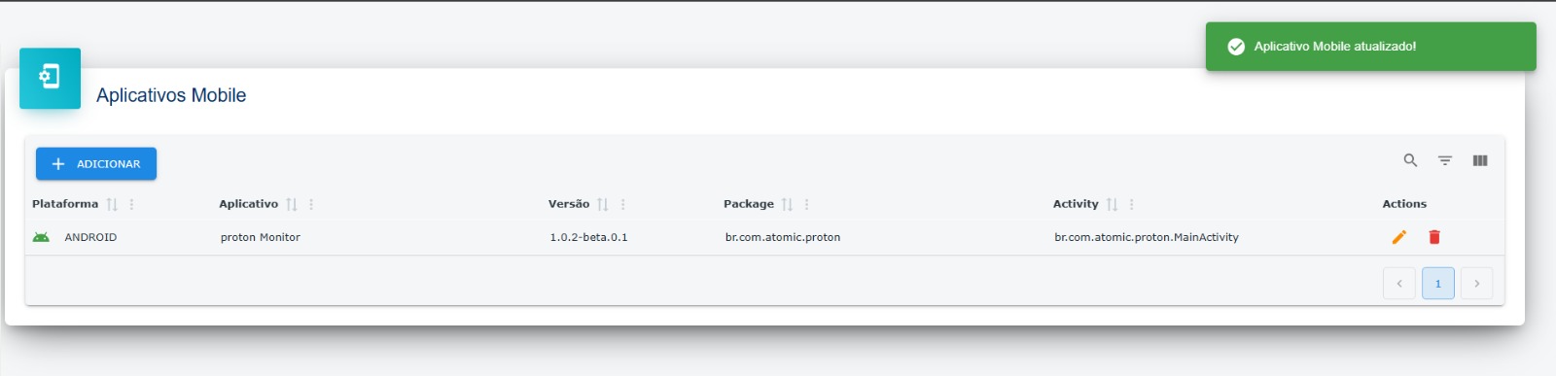Image resolution: width=1556 pixels, height=376 pixels.
Task: Click the green Android platform icon
Action: tap(41, 237)
